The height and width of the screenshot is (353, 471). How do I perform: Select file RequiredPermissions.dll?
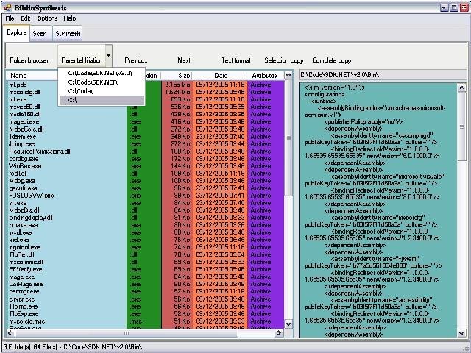(x=40, y=151)
